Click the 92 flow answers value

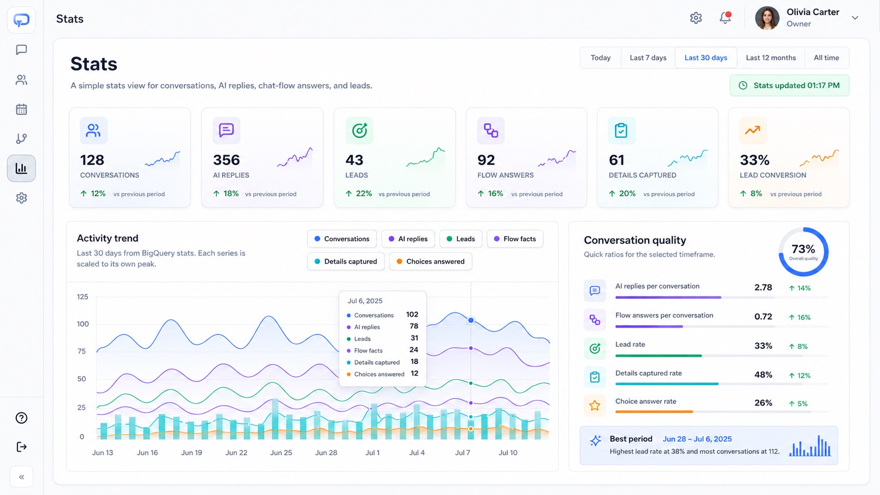coord(486,160)
